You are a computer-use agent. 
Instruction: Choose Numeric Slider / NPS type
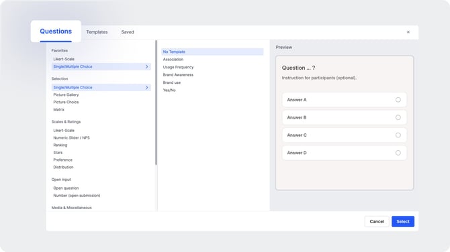[x=71, y=138]
